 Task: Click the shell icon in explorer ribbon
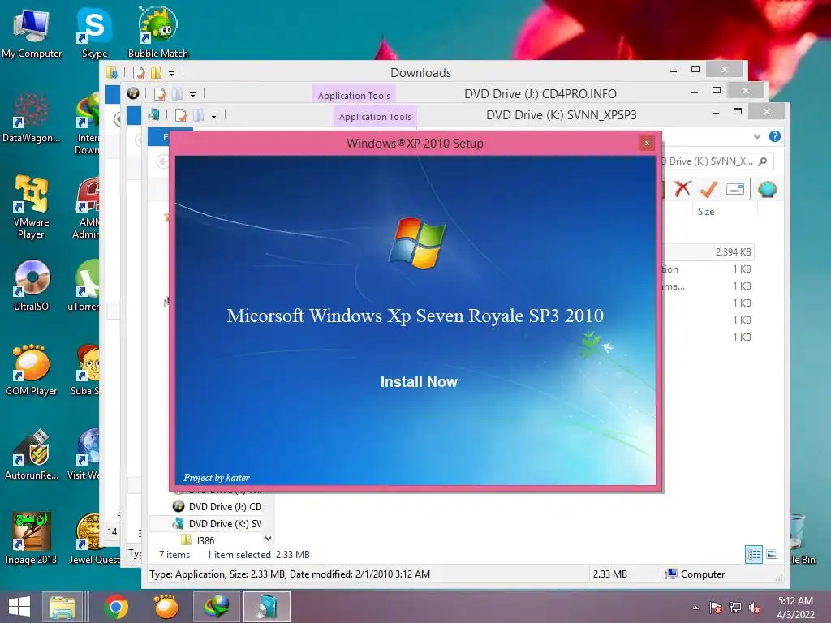768,188
